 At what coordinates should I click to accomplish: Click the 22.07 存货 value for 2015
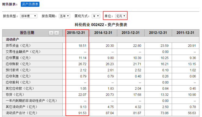[x=82, y=95]
